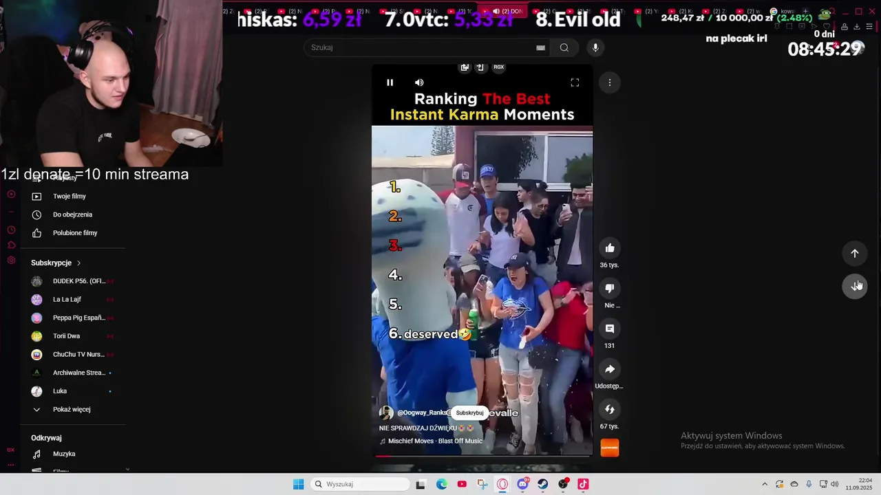Open the orange sound source thumbnail
The width and height of the screenshot is (881, 495).
pos(610,448)
